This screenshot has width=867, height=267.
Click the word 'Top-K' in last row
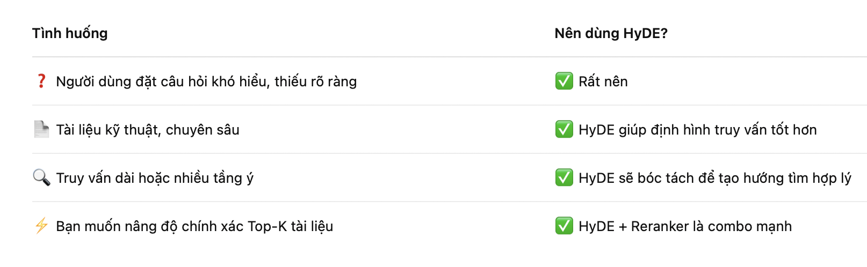pyautogui.click(x=267, y=226)
